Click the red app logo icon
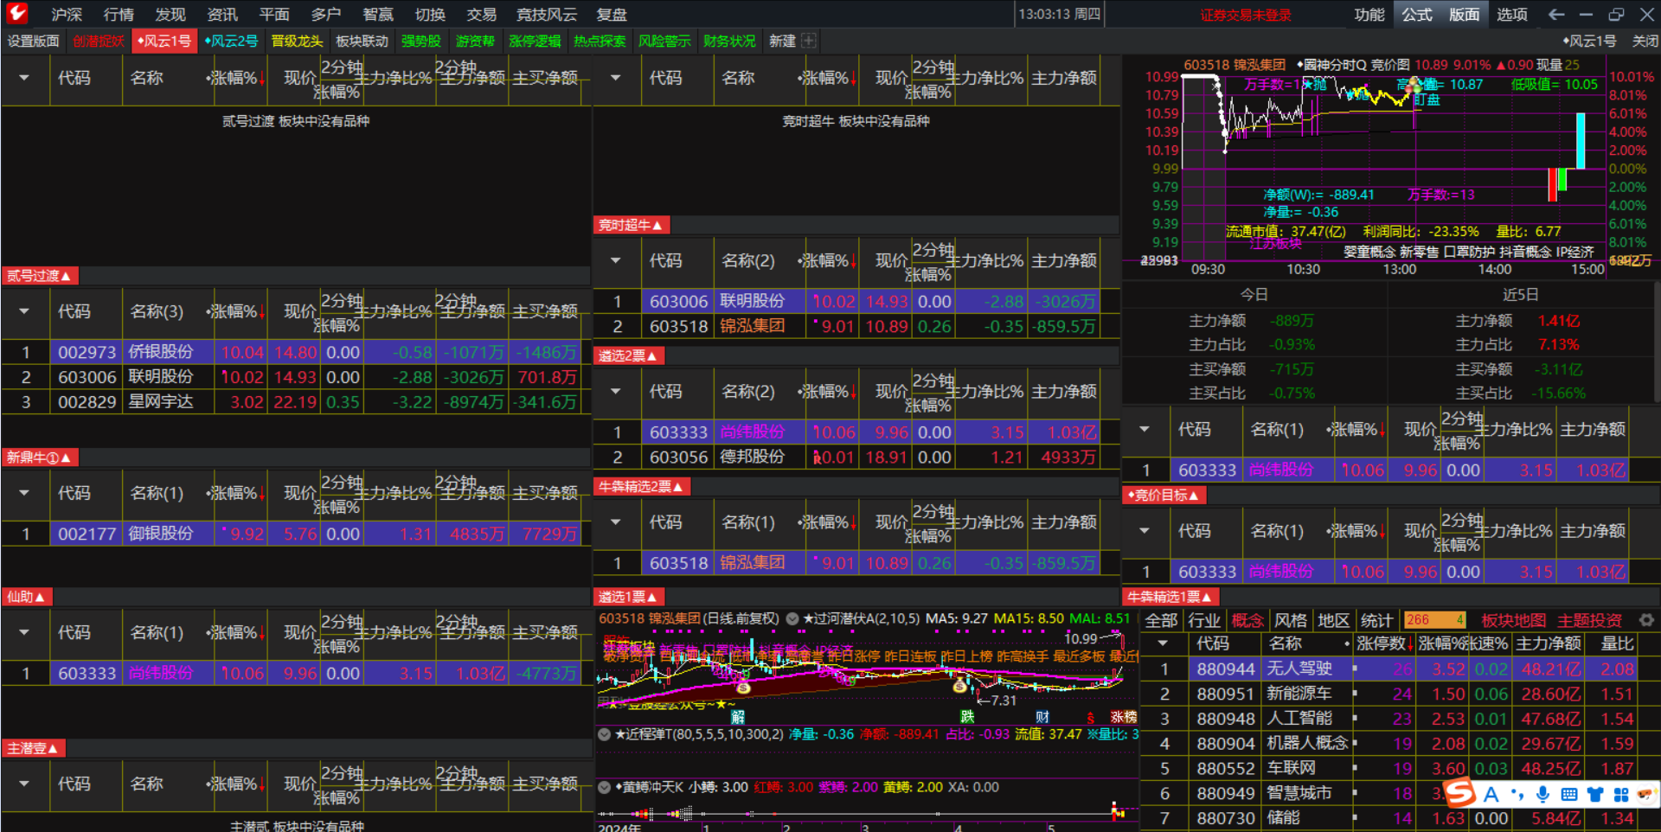 pos(16,13)
